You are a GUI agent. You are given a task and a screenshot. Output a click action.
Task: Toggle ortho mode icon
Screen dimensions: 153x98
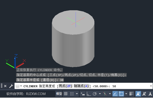point(89,94)
